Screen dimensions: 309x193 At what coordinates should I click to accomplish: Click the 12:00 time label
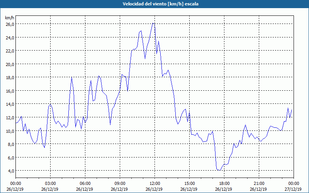[155, 184]
